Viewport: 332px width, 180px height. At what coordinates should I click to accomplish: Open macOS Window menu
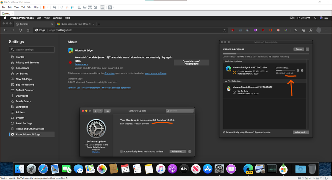point(57,18)
